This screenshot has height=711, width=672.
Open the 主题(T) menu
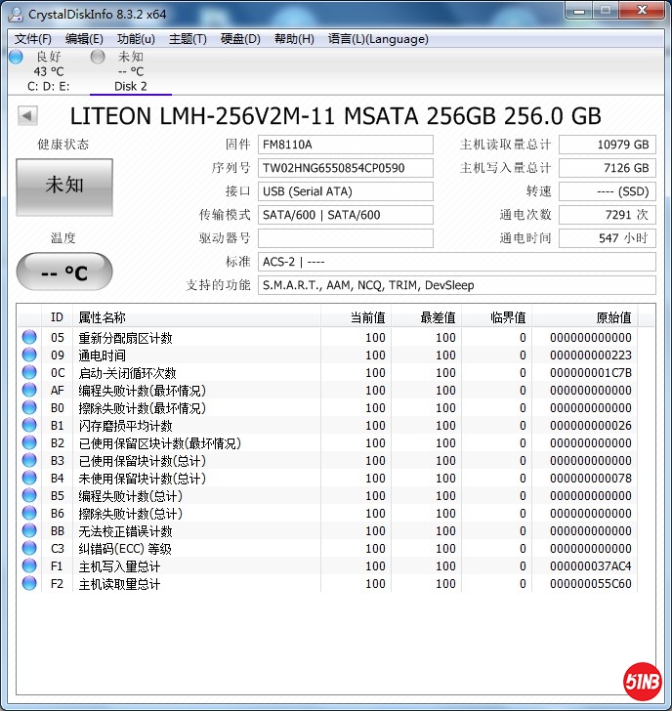tap(188, 39)
